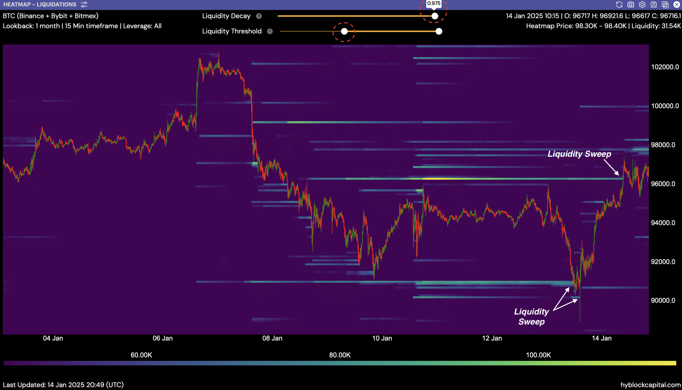This screenshot has height=390, width=682.
Task: Click Liquidity Decay help question mark
Action: [259, 16]
